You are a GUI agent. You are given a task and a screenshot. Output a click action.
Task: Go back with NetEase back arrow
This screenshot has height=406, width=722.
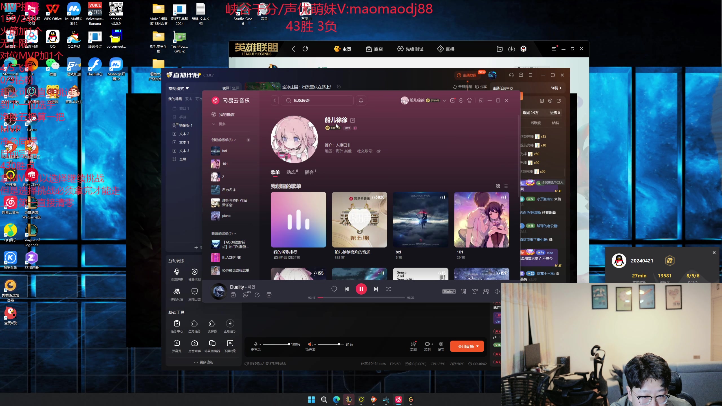[x=275, y=100]
